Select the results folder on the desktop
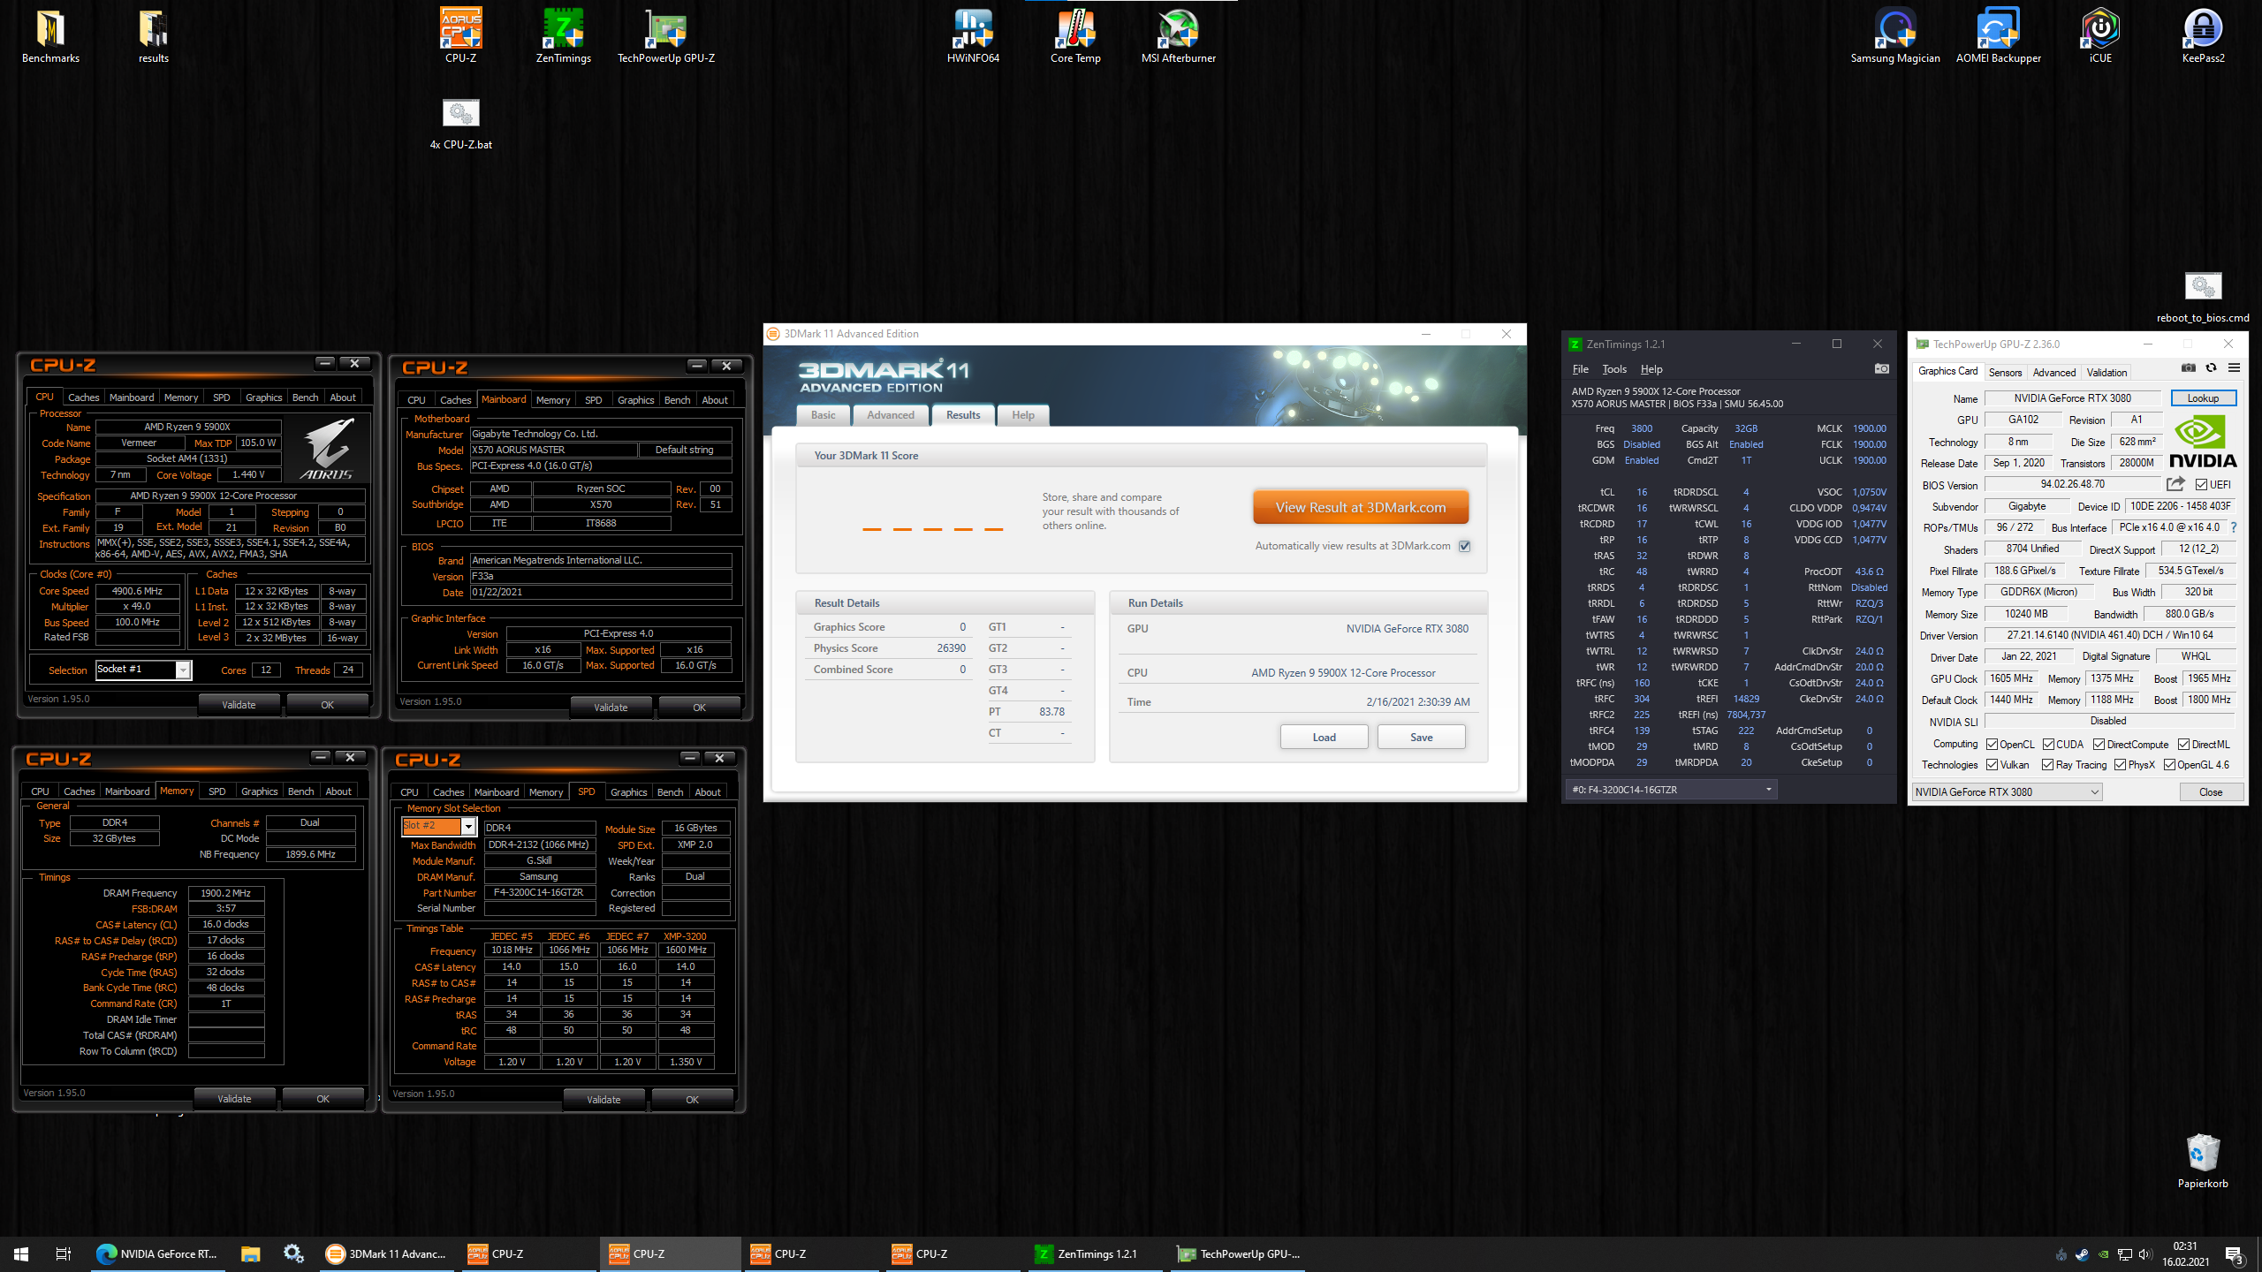The width and height of the screenshot is (2262, 1272). (x=153, y=36)
